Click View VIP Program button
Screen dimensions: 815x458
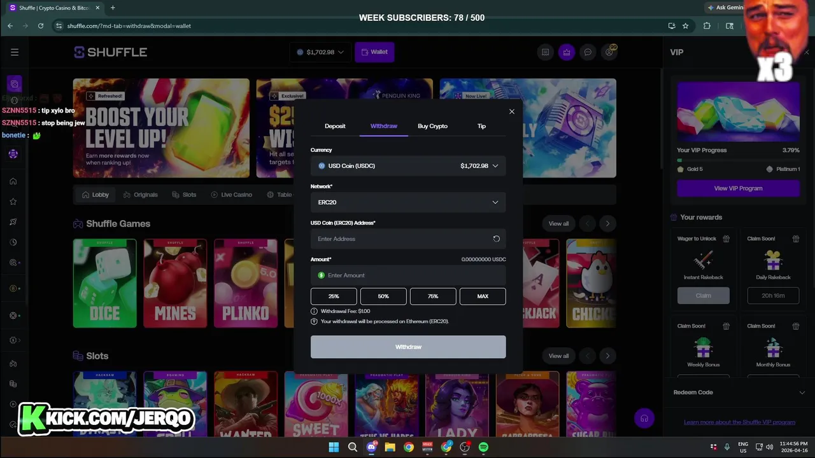coord(738,188)
